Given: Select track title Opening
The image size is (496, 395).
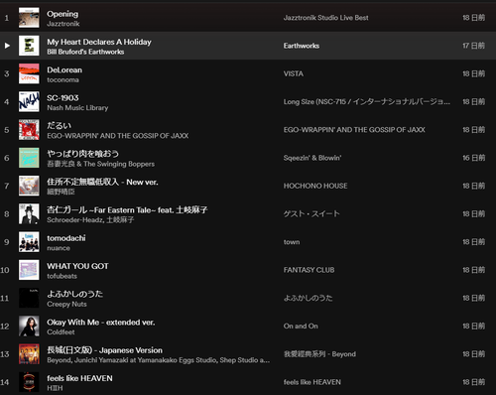Looking at the screenshot, I should (x=62, y=14).
